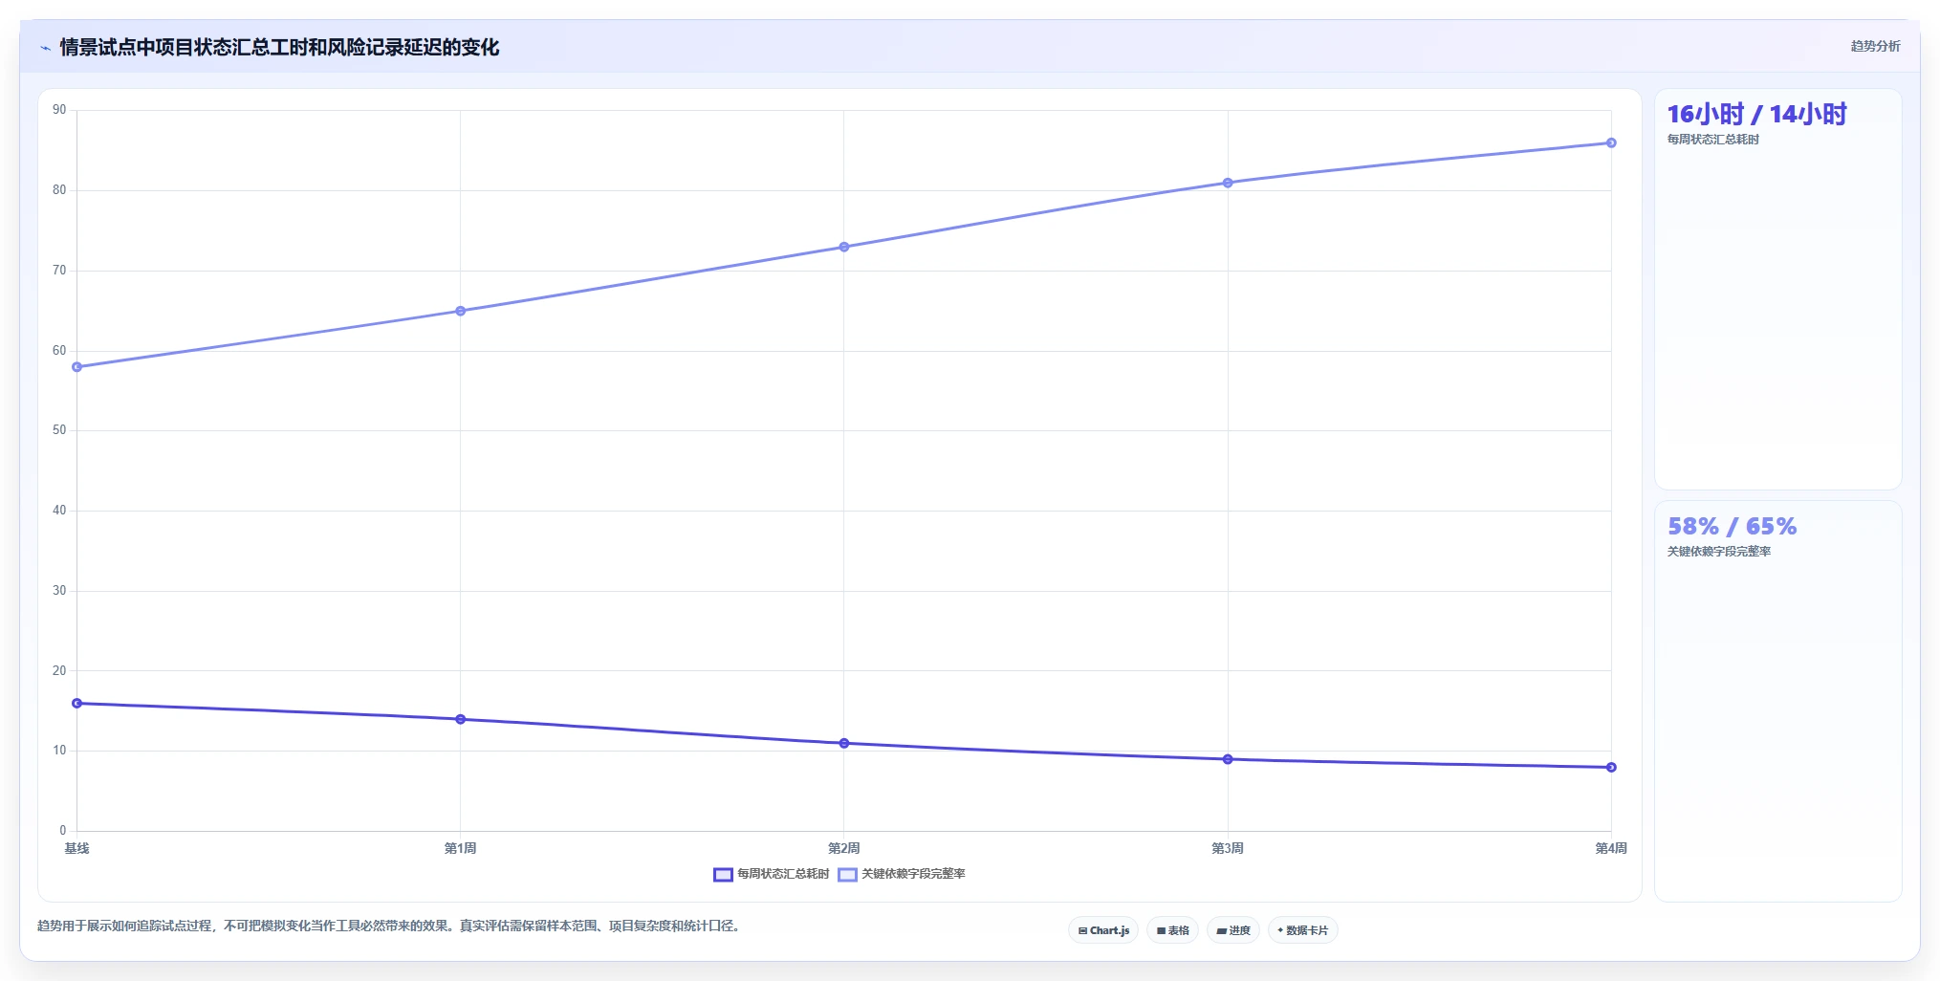Click the 90 y-axis tick label
1940x981 pixels.
click(x=59, y=110)
